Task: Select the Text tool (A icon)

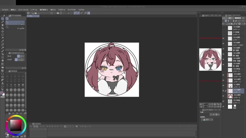Action: pos(3,83)
